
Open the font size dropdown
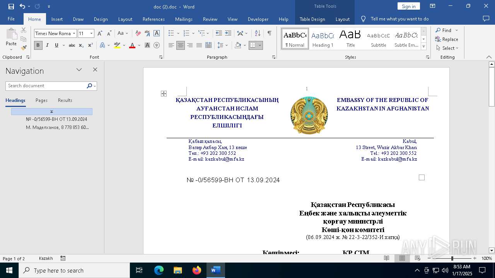pos(92,34)
